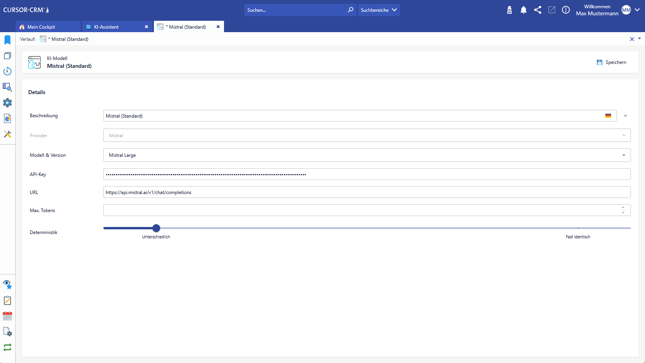Expand the Suchbereiche dropdown
This screenshot has height=363, width=645.
click(x=379, y=10)
